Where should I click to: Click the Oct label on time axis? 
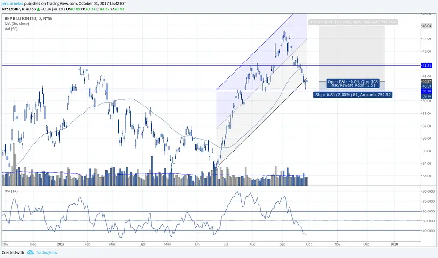(309, 244)
